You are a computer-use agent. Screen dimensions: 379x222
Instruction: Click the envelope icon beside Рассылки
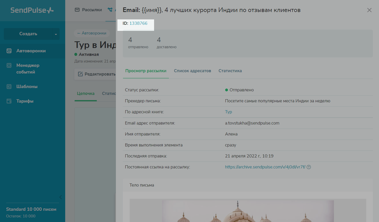coord(77,10)
